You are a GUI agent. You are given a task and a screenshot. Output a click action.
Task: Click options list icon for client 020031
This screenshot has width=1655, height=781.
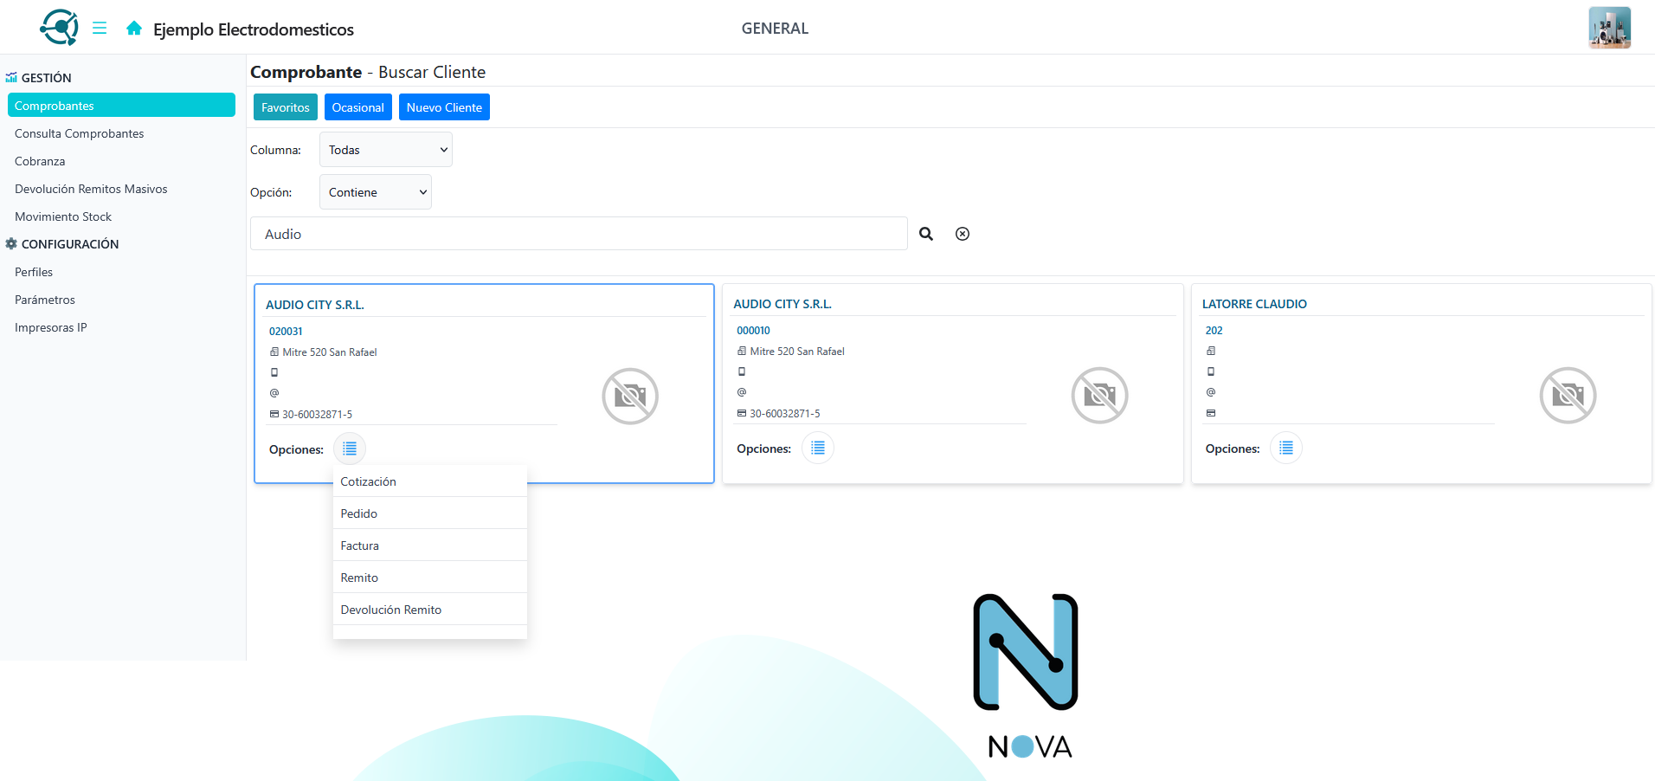coord(350,449)
